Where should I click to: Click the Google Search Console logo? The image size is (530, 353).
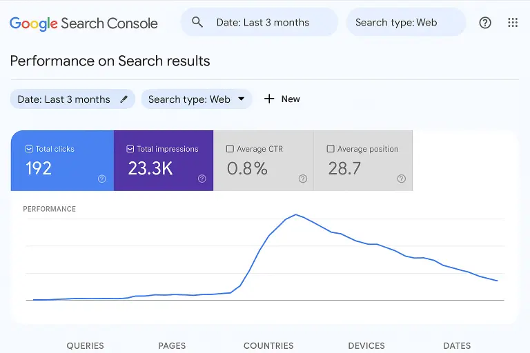click(x=84, y=23)
